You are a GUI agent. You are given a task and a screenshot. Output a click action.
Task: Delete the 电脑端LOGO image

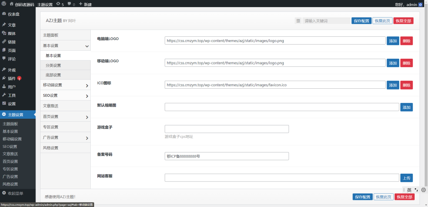tap(406, 41)
